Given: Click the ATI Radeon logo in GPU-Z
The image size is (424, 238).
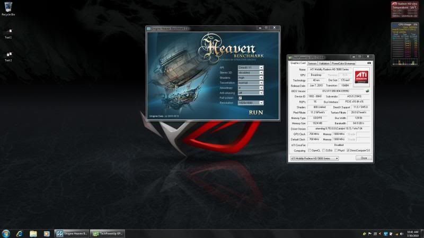Looking at the screenshot, I should tap(361, 77).
